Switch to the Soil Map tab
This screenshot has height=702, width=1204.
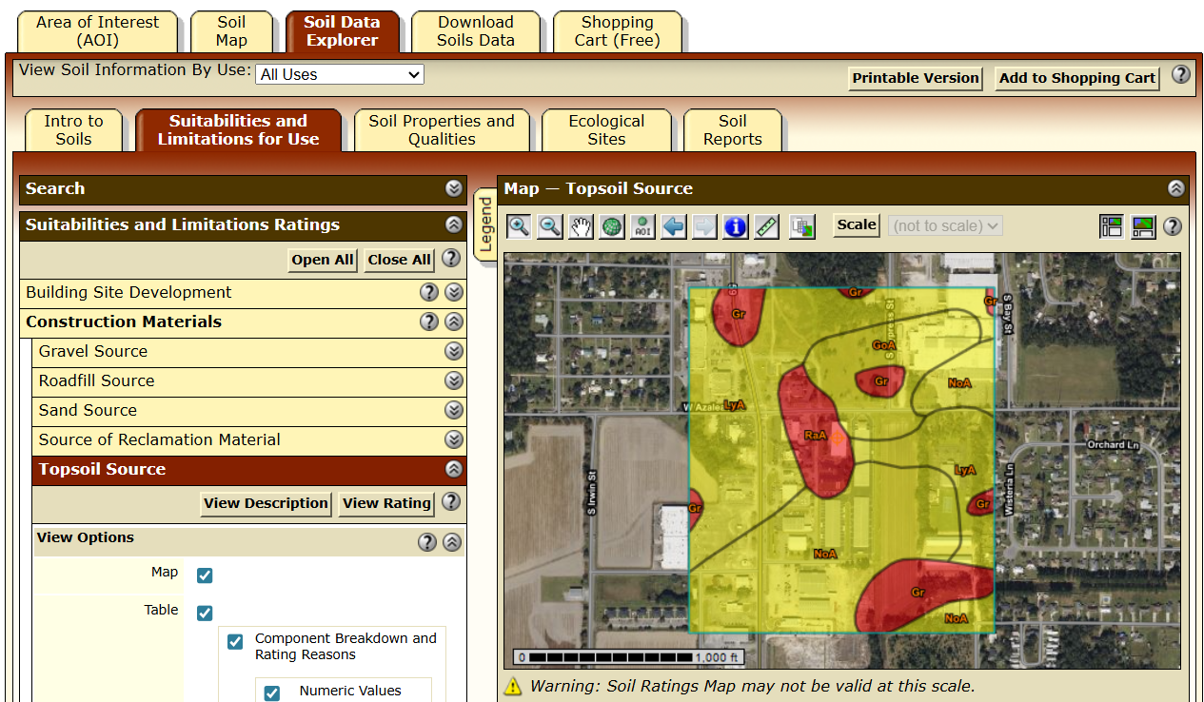(x=231, y=31)
